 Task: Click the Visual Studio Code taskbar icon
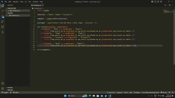[110, 96]
